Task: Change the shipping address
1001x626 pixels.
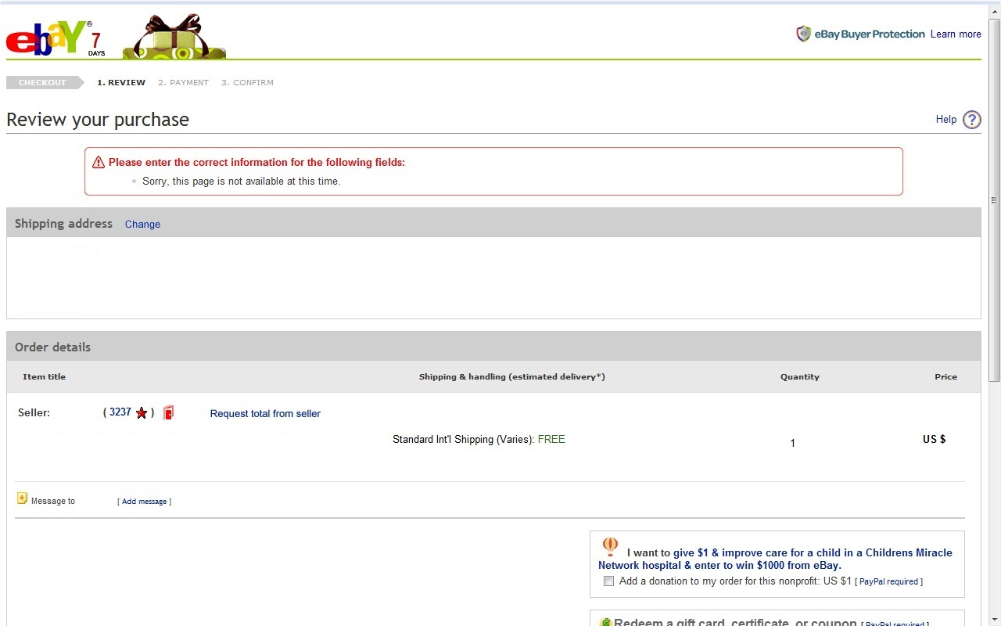Action: (142, 225)
